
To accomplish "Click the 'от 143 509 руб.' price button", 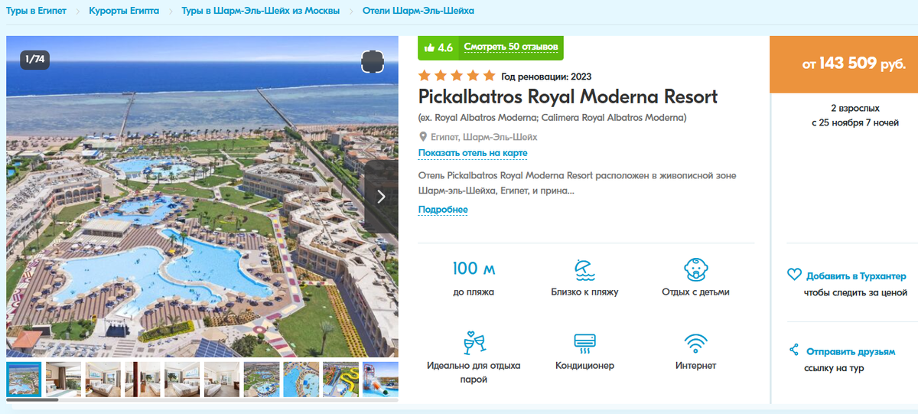I will [x=844, y=64].
